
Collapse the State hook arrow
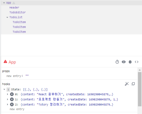point(4,89)
